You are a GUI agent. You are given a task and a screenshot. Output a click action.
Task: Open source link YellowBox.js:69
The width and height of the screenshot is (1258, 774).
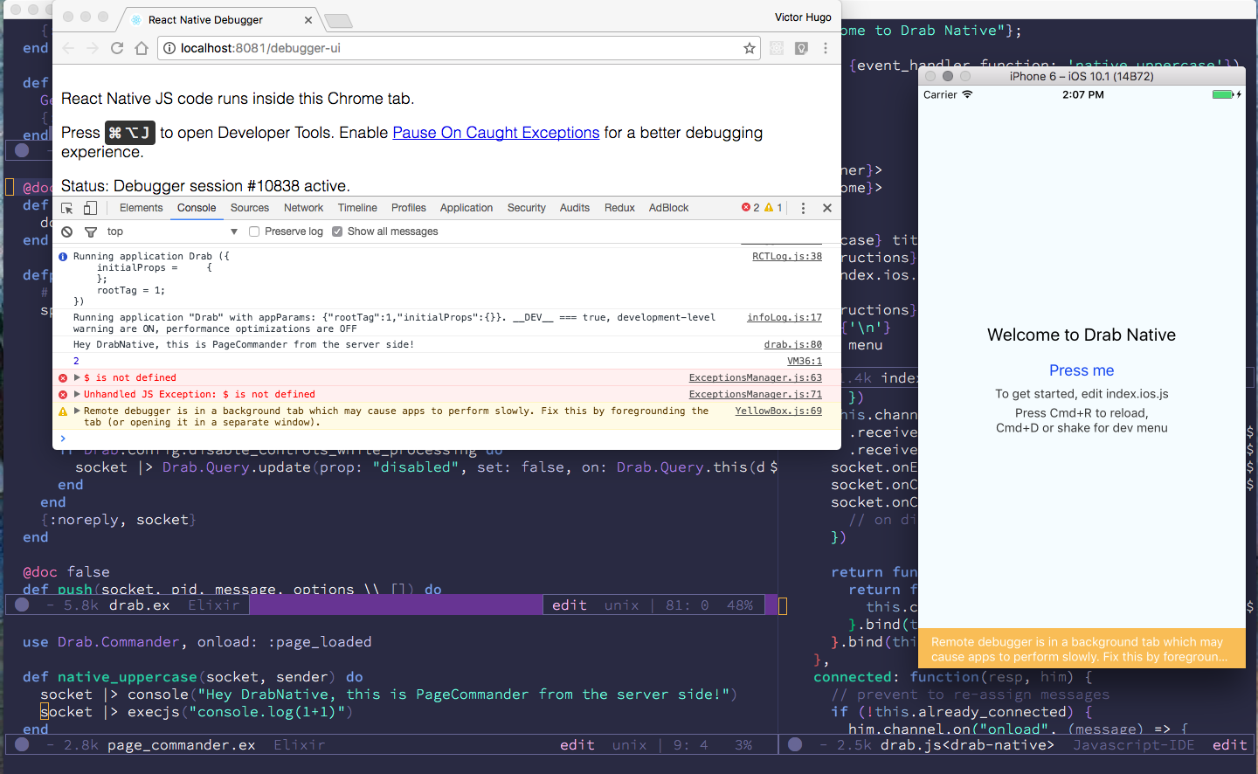pyautogui.click(x=778, y=411)
